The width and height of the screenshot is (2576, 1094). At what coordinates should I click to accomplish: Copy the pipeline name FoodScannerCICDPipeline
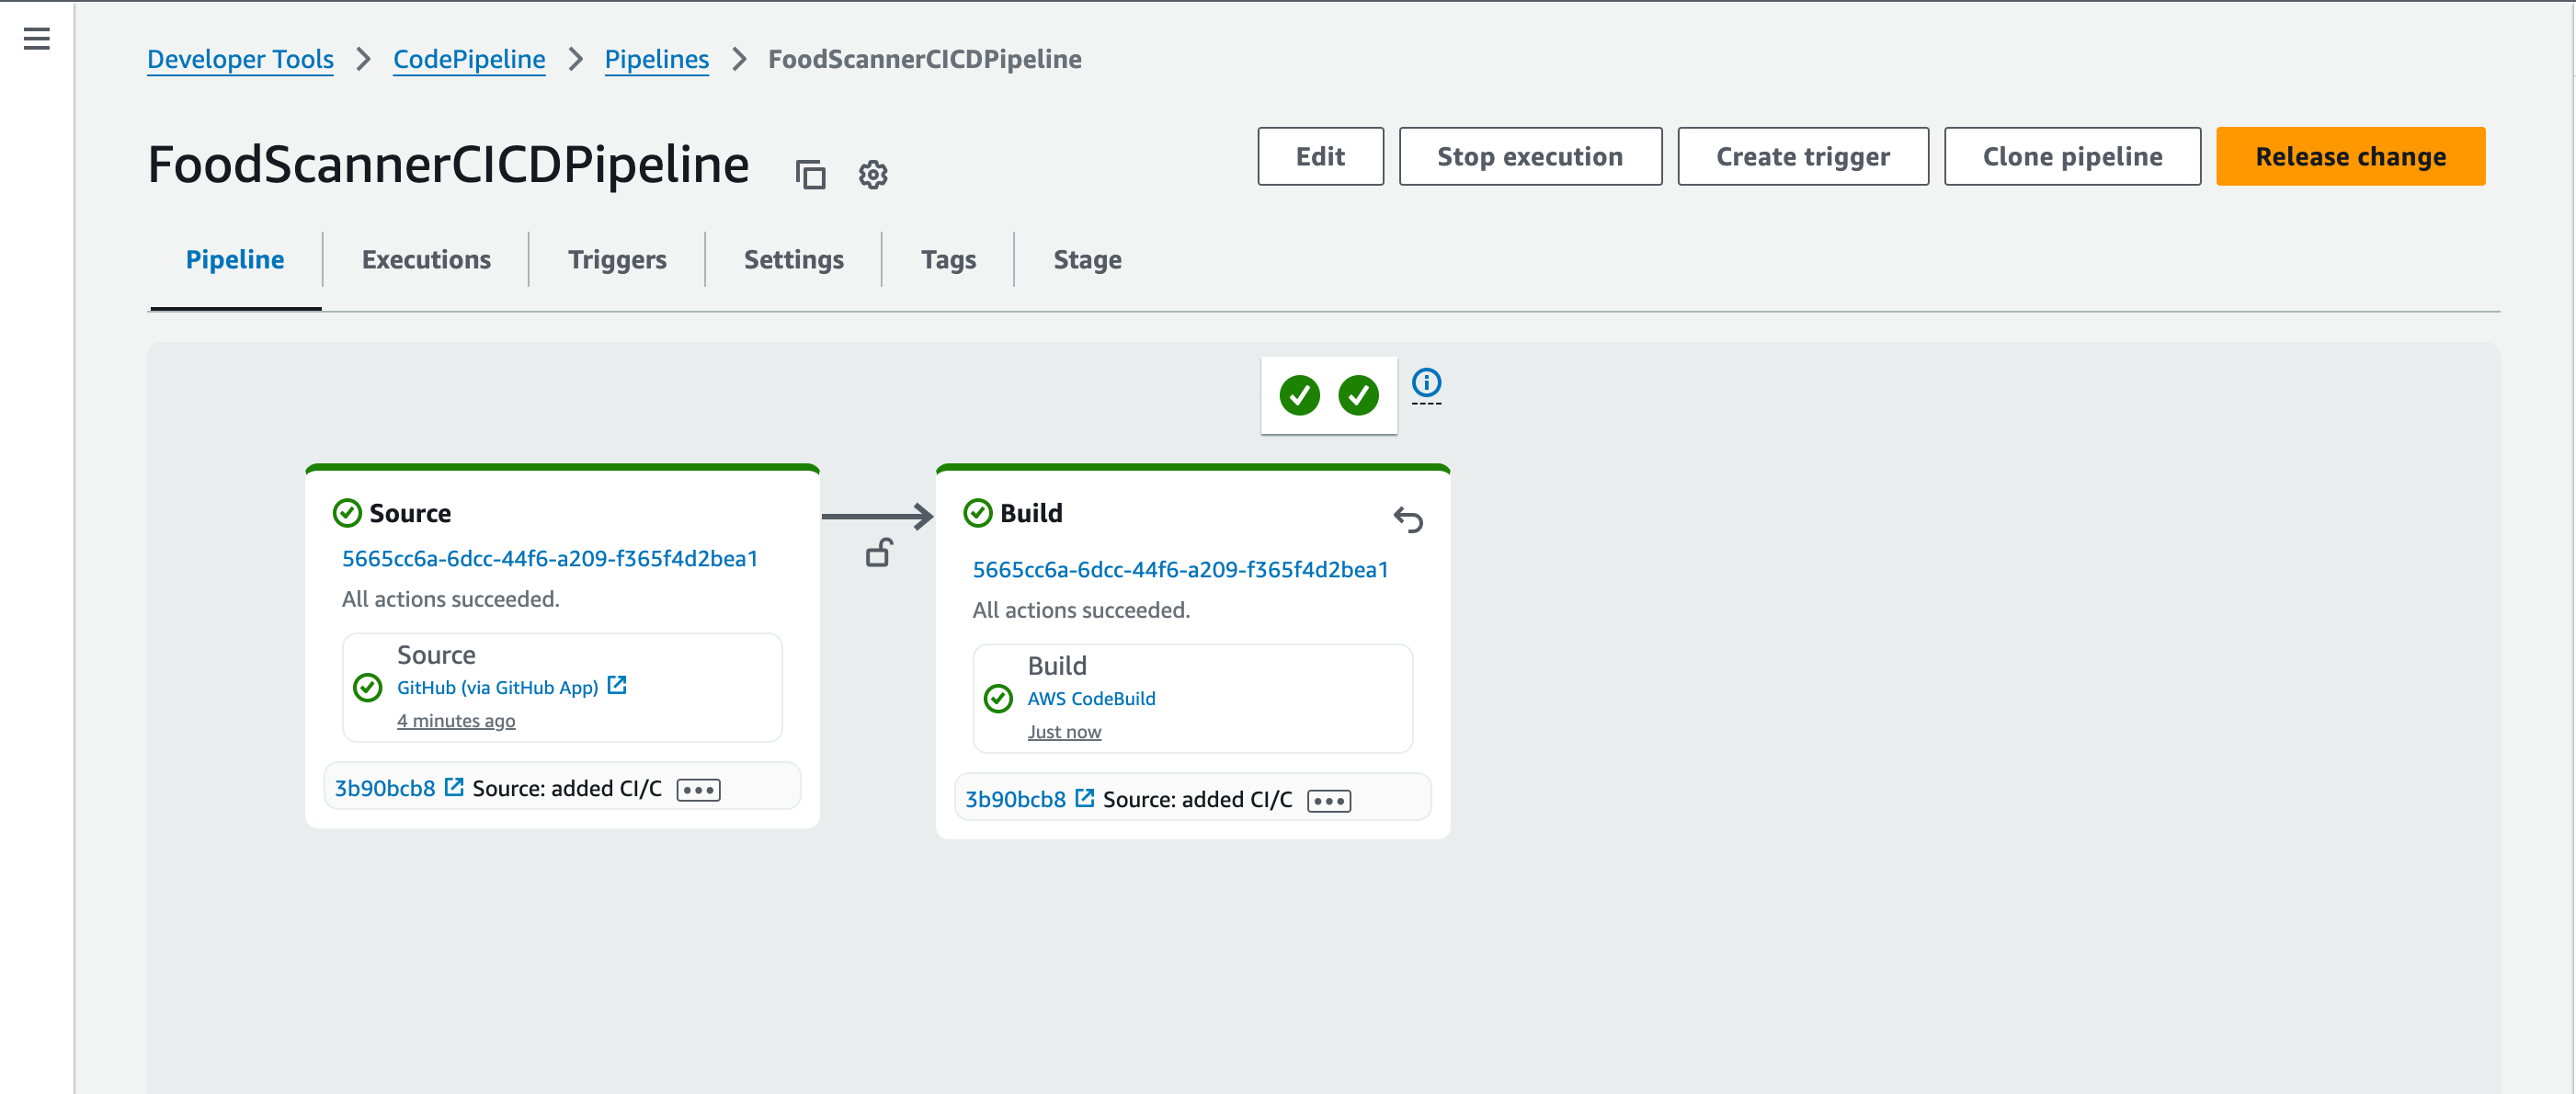tap(810, 175)
